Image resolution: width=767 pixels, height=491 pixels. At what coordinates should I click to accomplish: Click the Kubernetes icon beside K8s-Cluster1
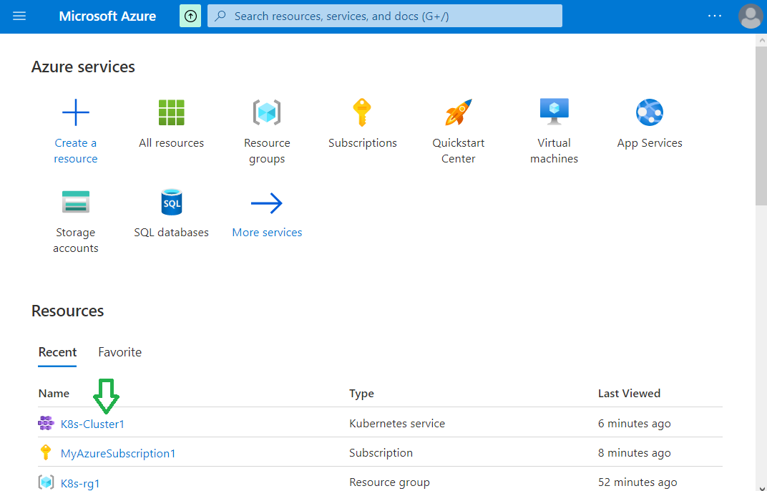point(46,423)
